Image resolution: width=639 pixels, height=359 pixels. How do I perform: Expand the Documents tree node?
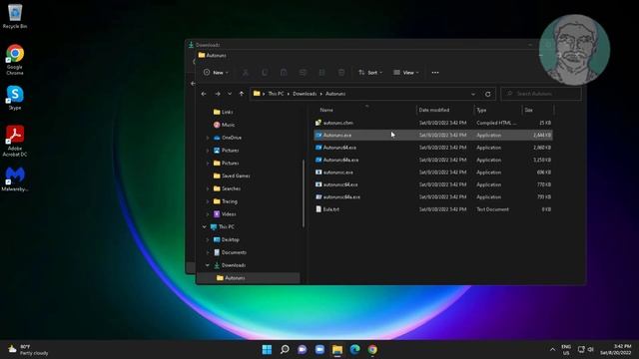[208, 252]
